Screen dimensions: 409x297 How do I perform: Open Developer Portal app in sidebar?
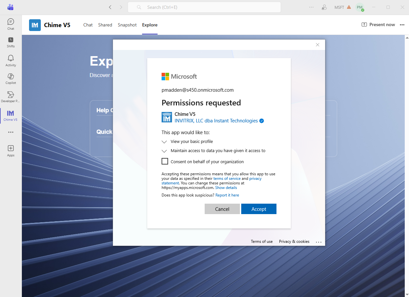[11, 97]
